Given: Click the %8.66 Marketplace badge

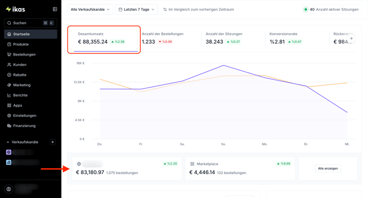Looking at the screenshot, I should tap(283, 164).
